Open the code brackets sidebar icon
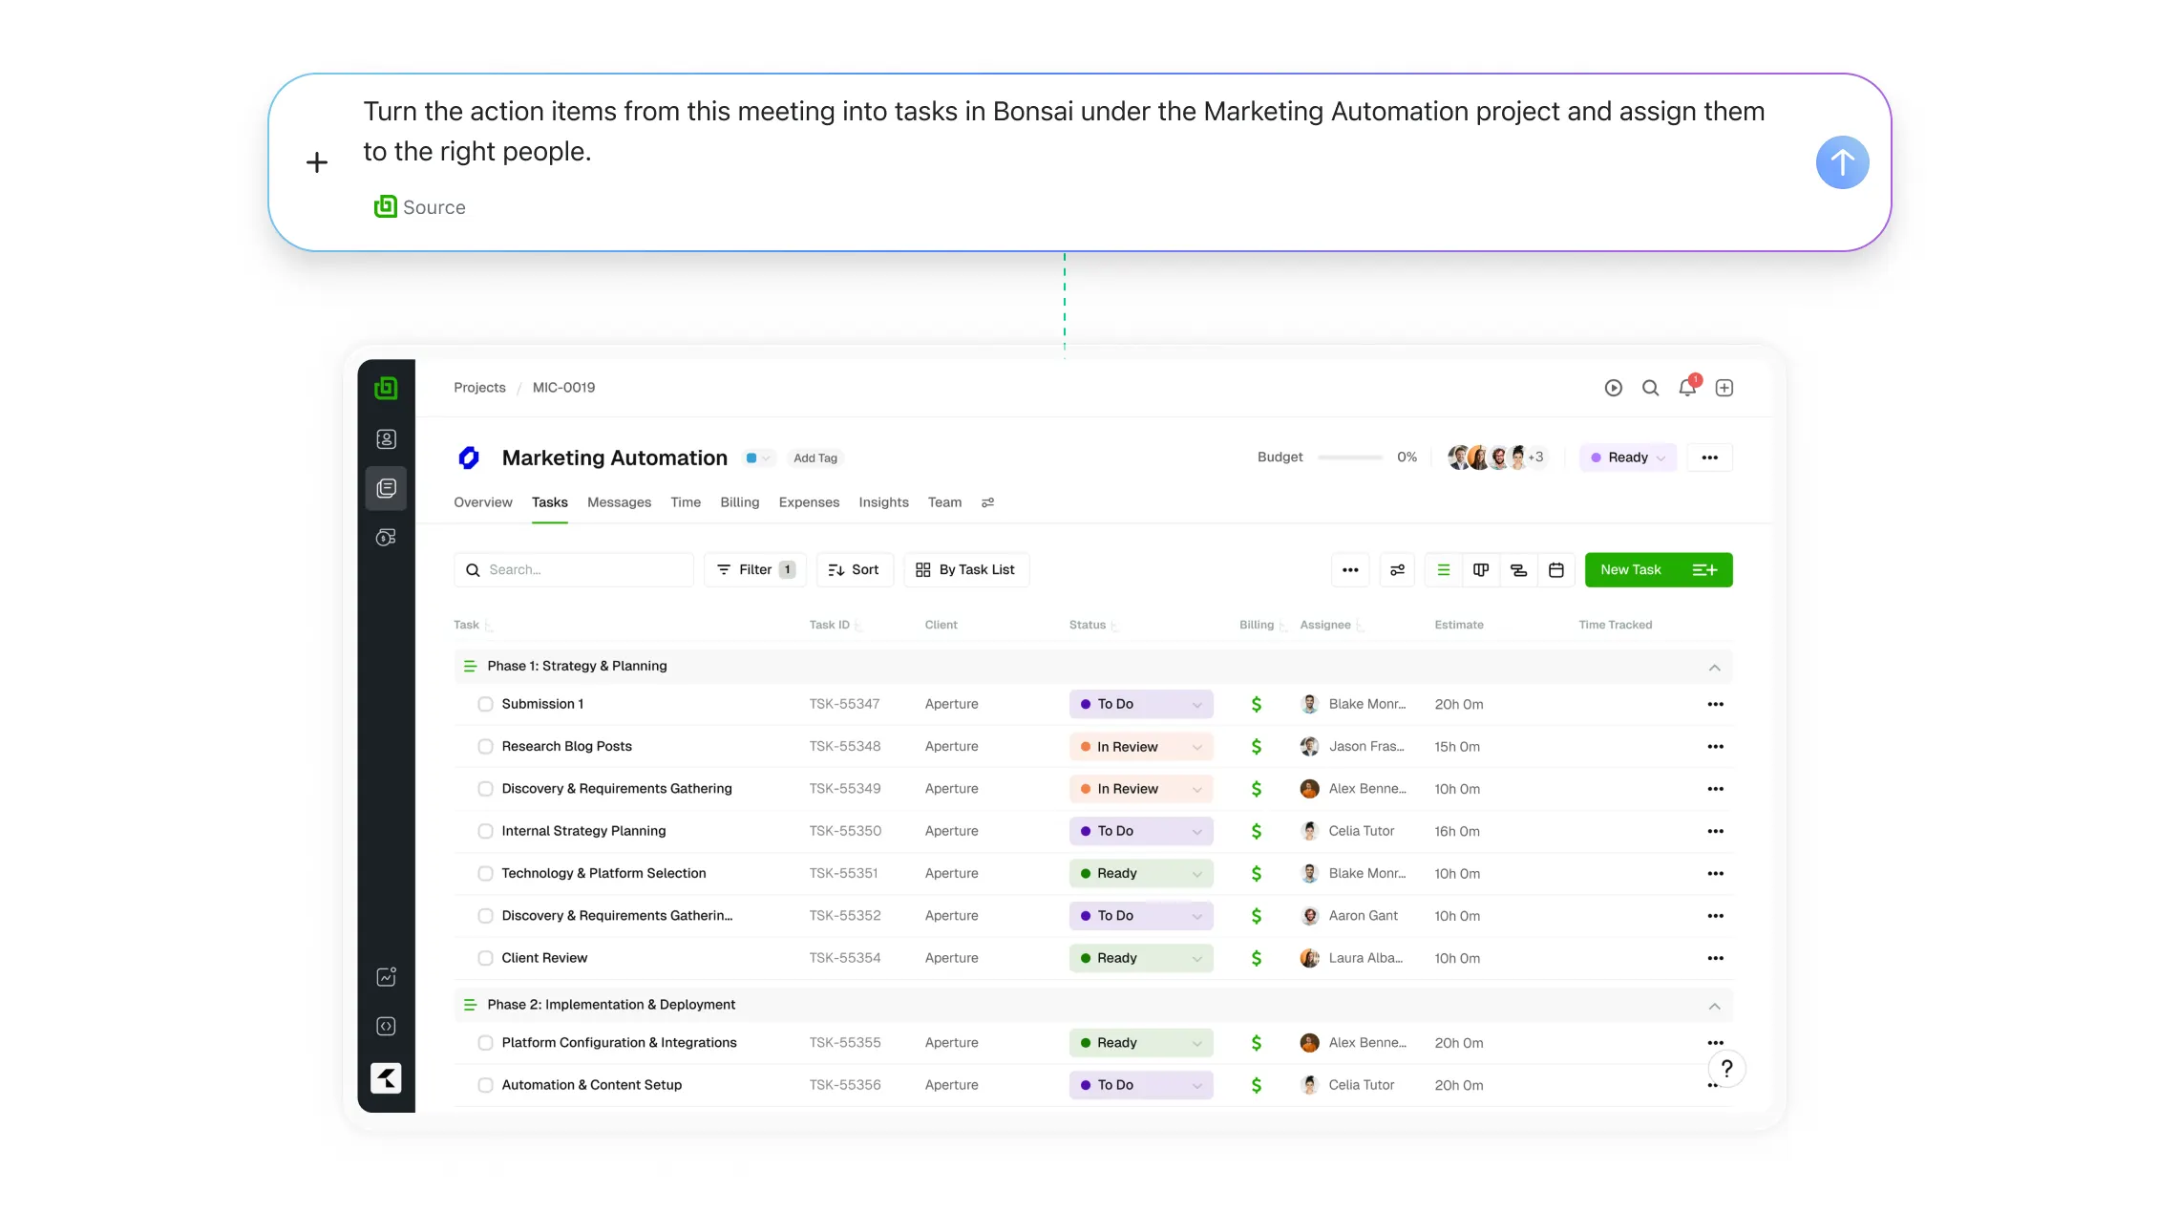This screenshot has height=1213, width=2158. [386, 1027]
